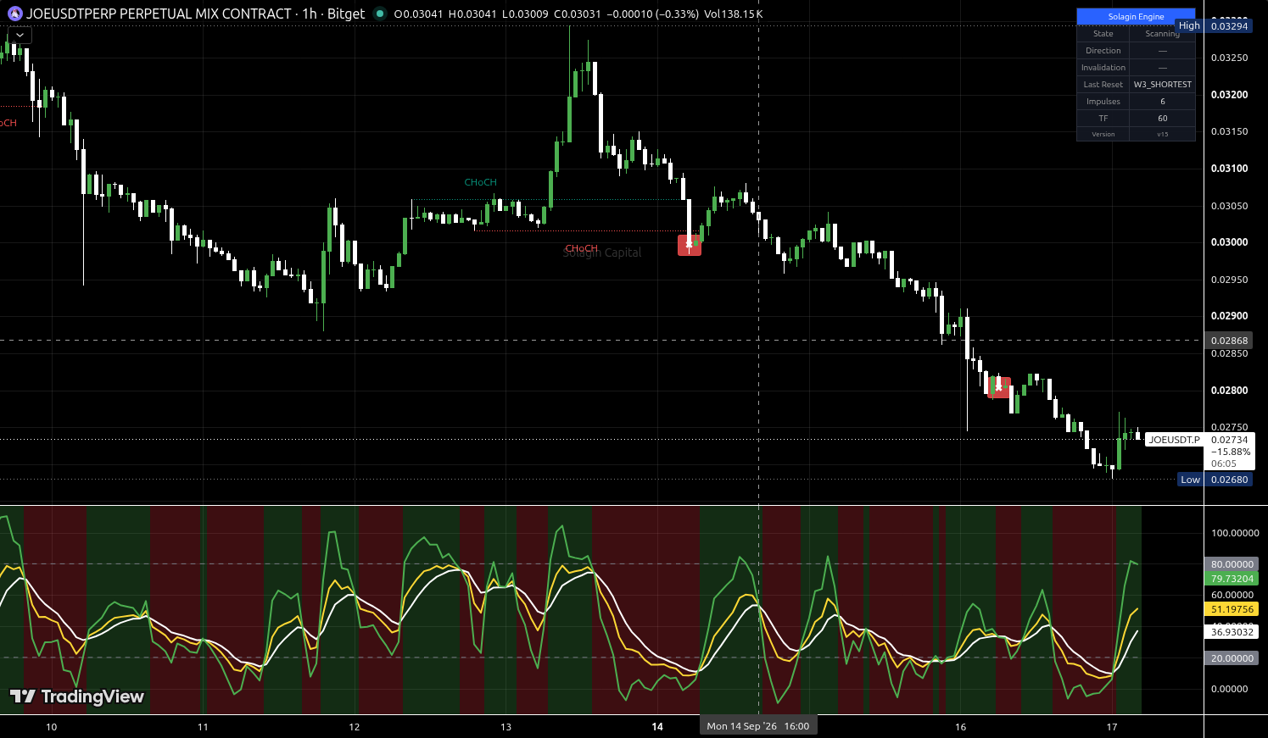This screenshot has width=1268, height=738.
Task: Select the Scanning state value
Action: [1162, 34]
